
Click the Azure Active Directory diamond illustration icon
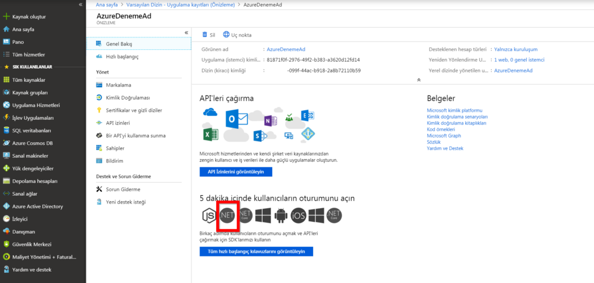308,133
